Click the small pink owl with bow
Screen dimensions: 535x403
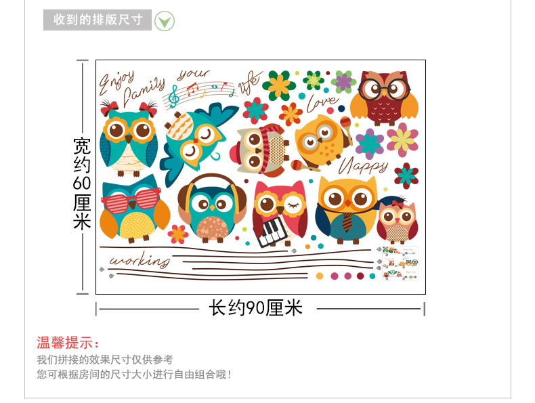pos(397,221)
